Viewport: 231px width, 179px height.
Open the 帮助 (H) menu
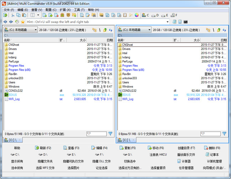click(x=93, y=10)
